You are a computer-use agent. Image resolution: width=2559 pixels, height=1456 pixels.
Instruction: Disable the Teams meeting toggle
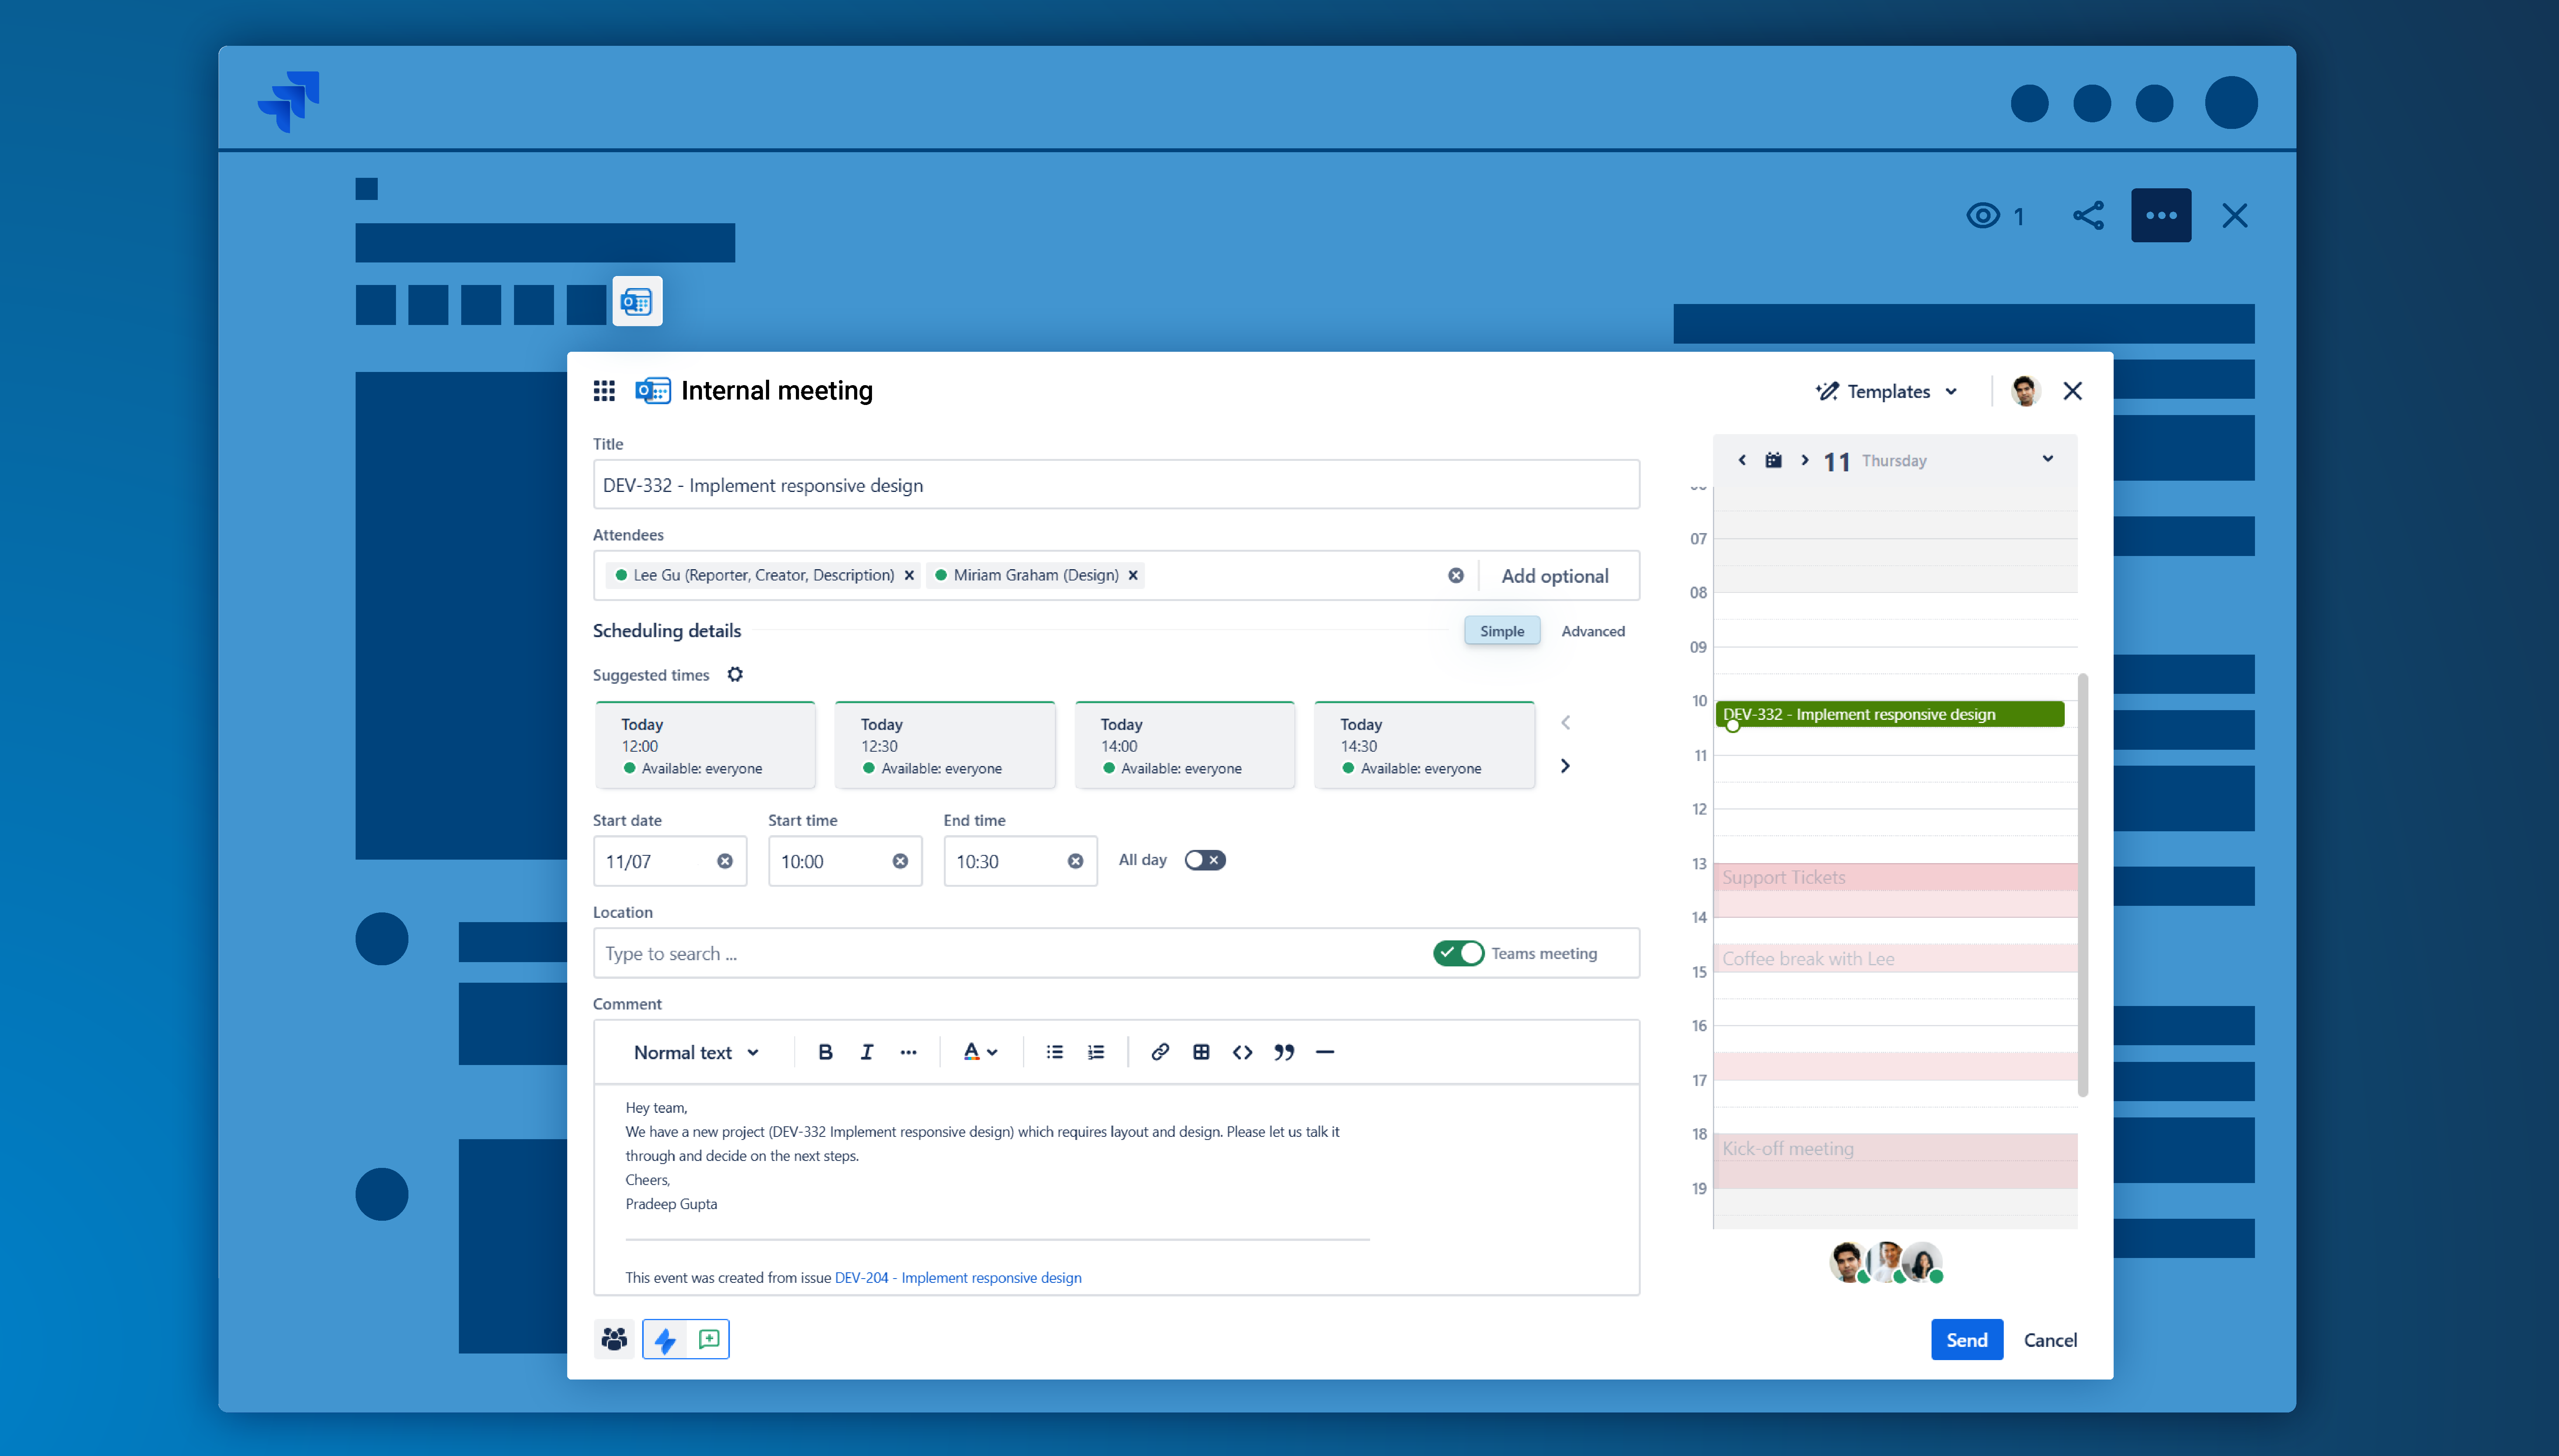point(1458,953)
